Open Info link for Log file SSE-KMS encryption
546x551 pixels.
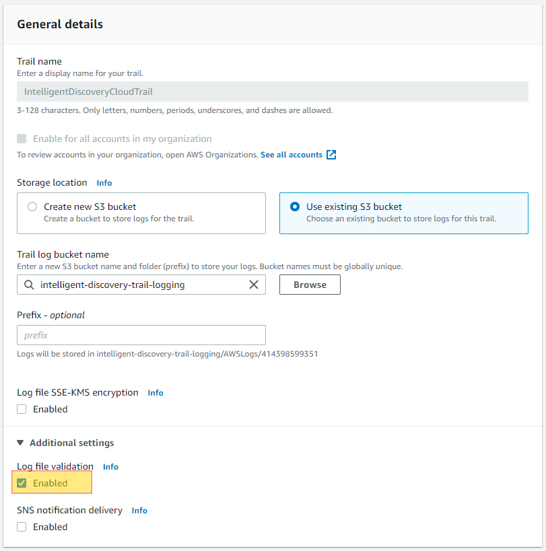pyautogui.click(x=156, y=392)
